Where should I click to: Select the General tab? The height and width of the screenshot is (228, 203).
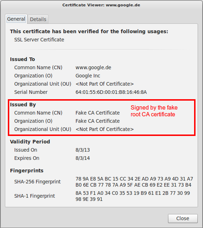16,19
